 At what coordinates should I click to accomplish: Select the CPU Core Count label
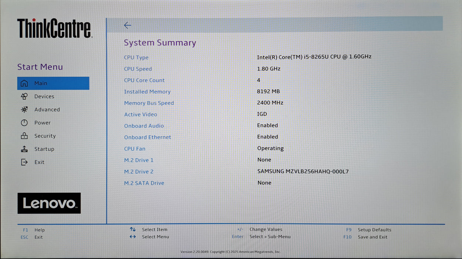pos(144,80)
